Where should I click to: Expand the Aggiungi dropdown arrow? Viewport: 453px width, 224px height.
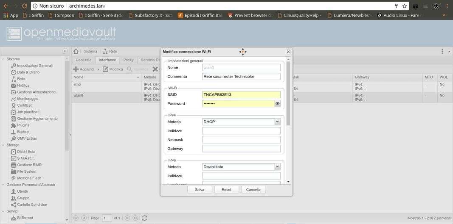coord(98,69)
